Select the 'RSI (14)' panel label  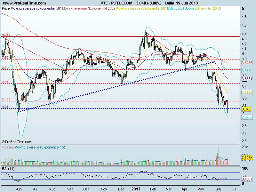8,169
